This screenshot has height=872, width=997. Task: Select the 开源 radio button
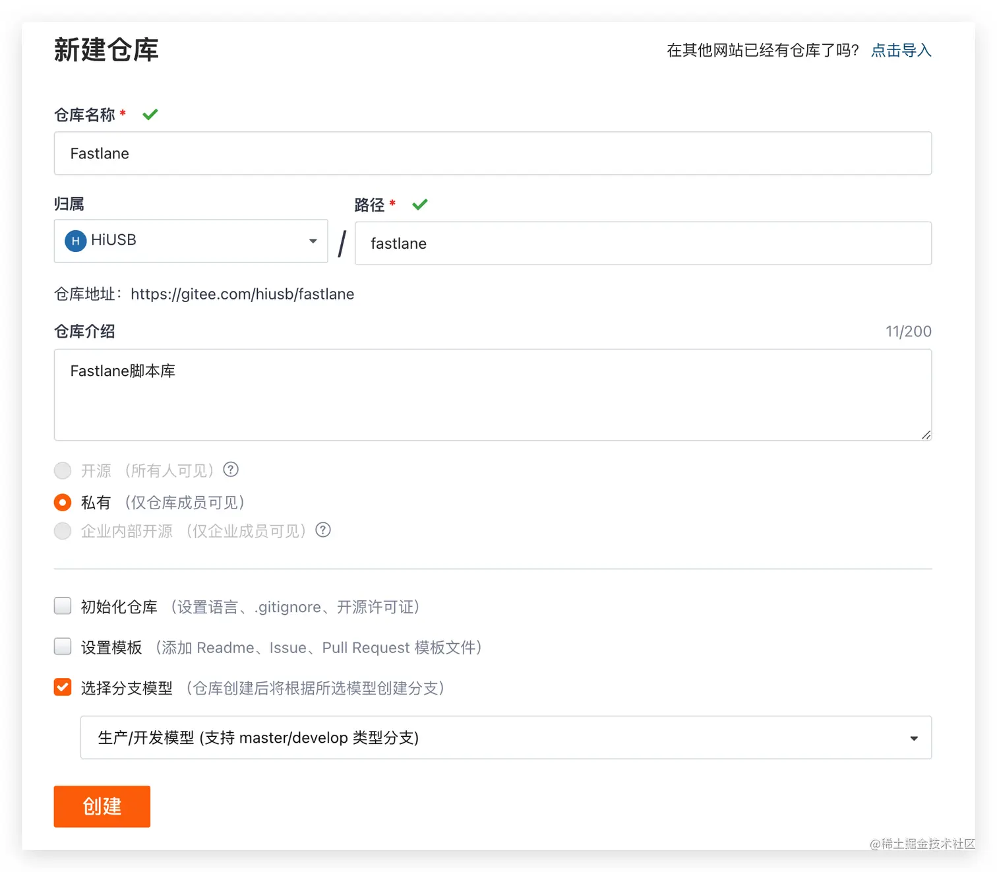click(63, 470)
